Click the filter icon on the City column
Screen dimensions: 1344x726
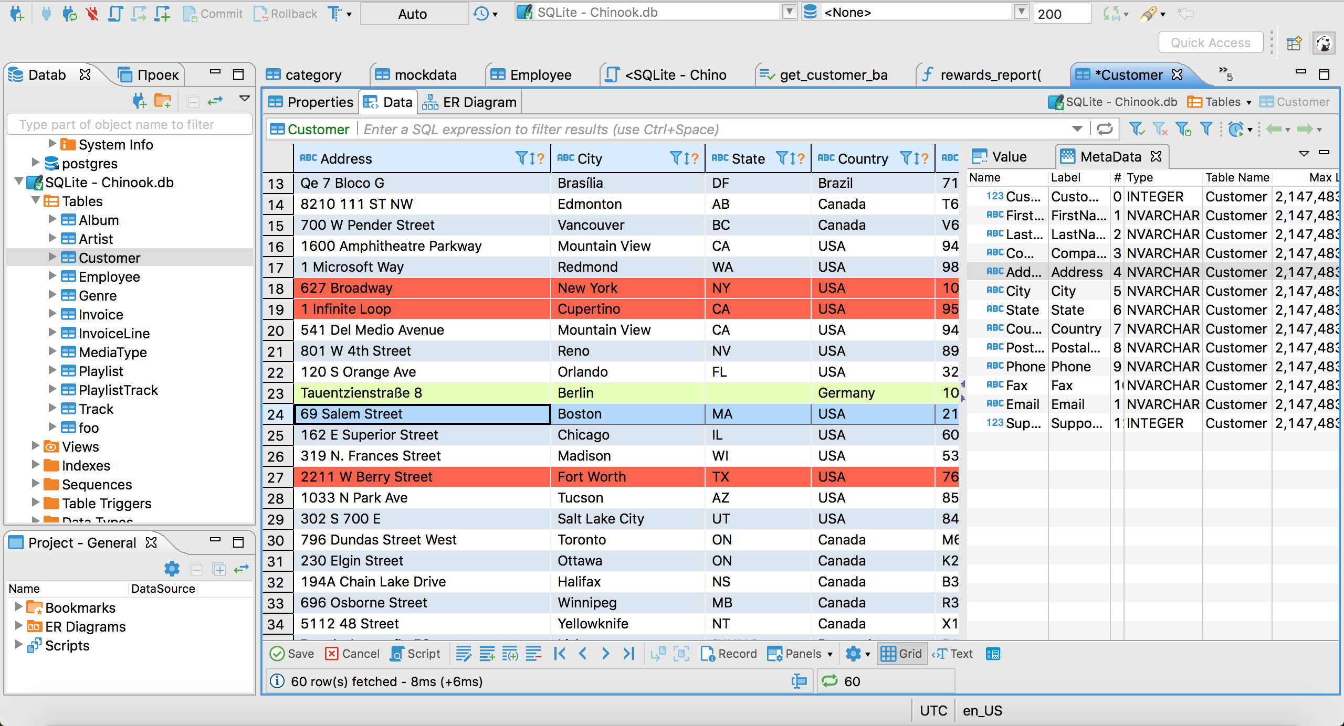coord(676,159)
